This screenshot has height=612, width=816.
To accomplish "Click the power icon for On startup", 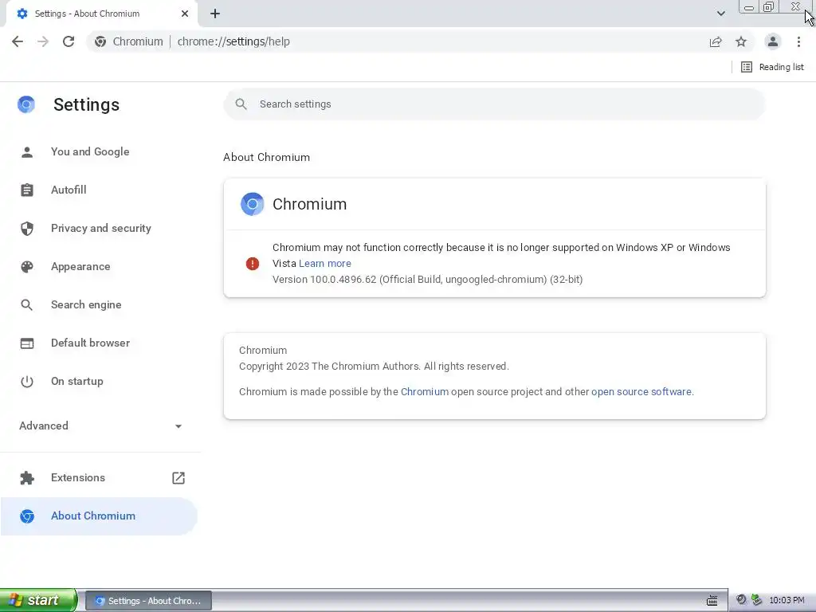I will [x=27, y=382].
